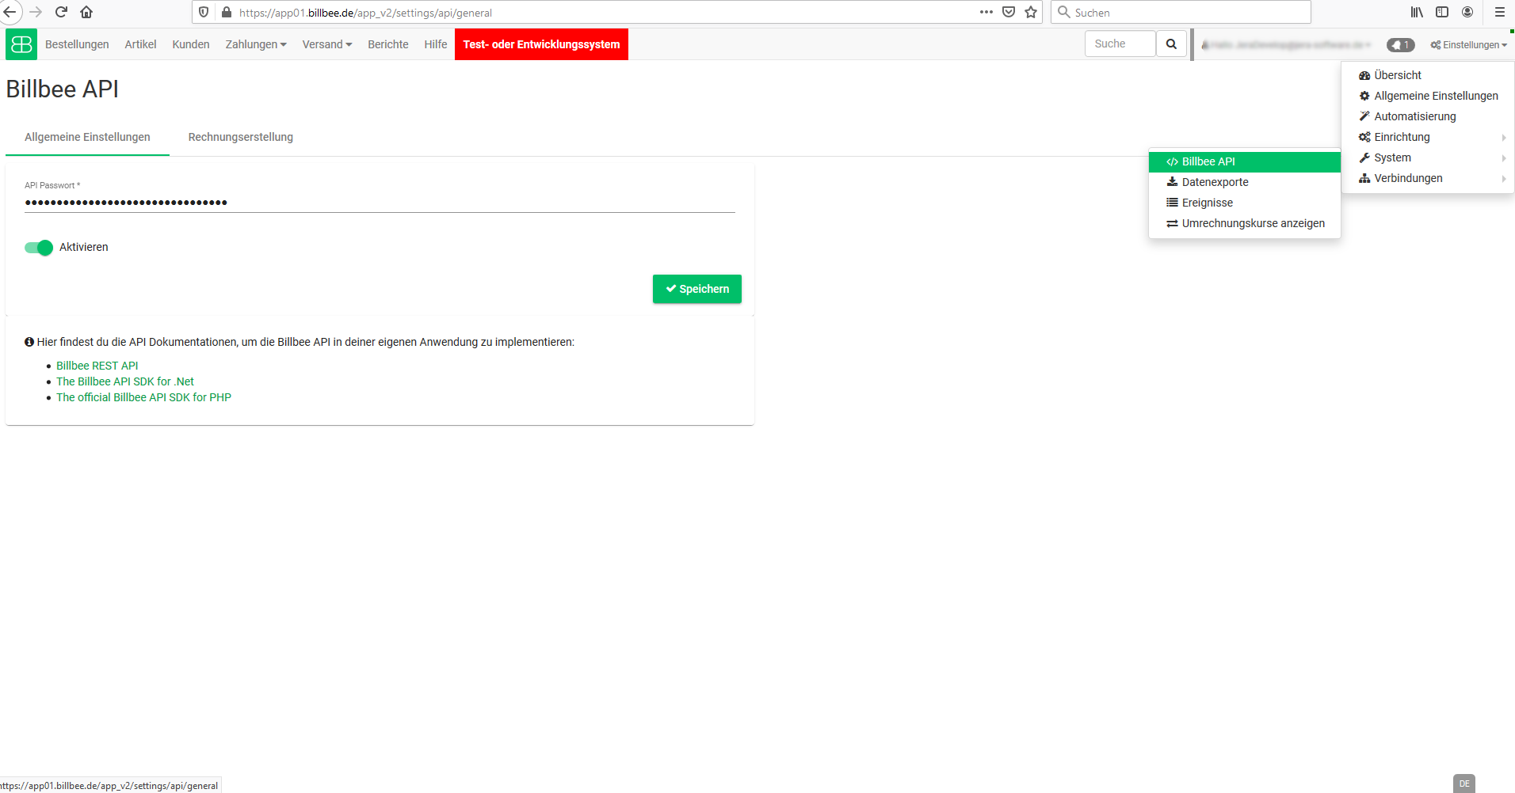Toggle the Aktivieren switch
Viewport: 1515px width, 793px height.
[x=38, y=248]
